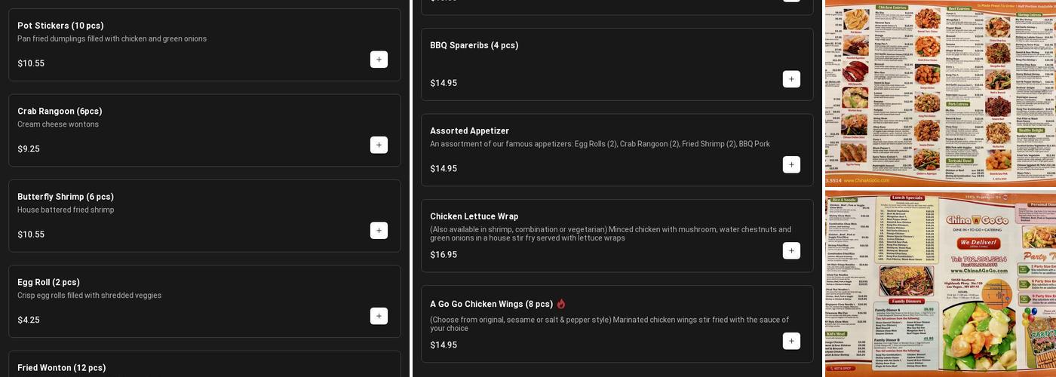Enlarge the upper entrees menu photo

(x=940, y=92)
